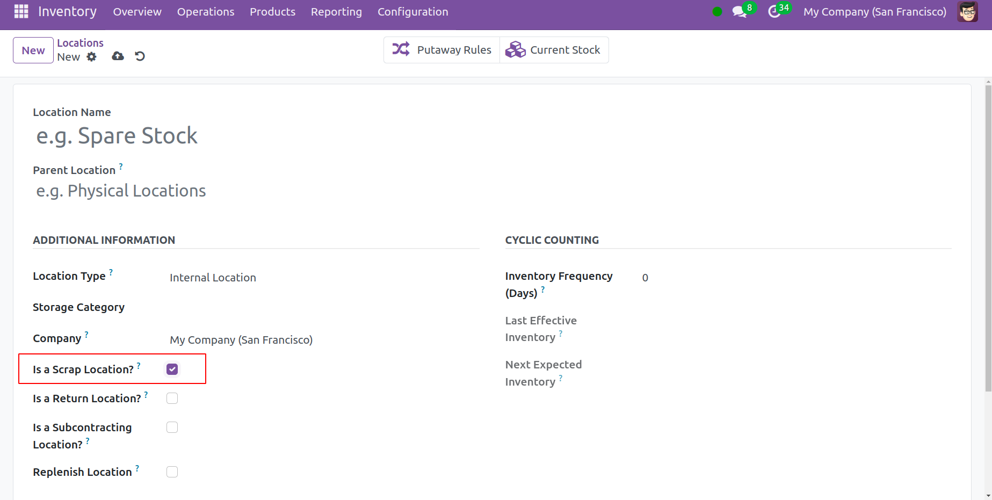Open the Company dropdown field
This screenshot has width=992, height=500.
point(322,340)
